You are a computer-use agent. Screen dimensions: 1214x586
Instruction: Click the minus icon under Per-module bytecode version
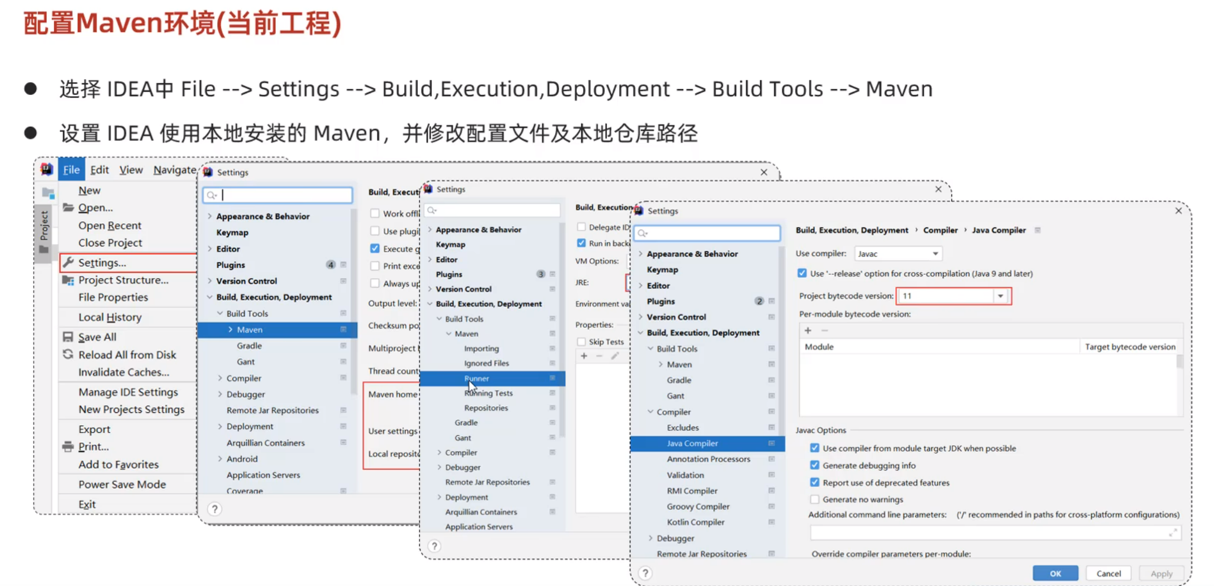(825, 330)
